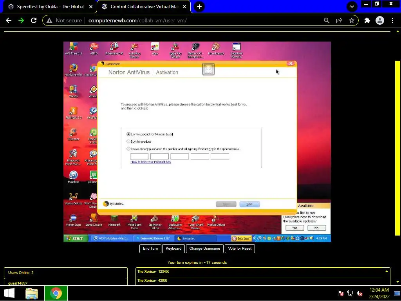Open the Chrome extensions puzzle icon
This screenshot has height=301, width=401.
pos(367,20)
